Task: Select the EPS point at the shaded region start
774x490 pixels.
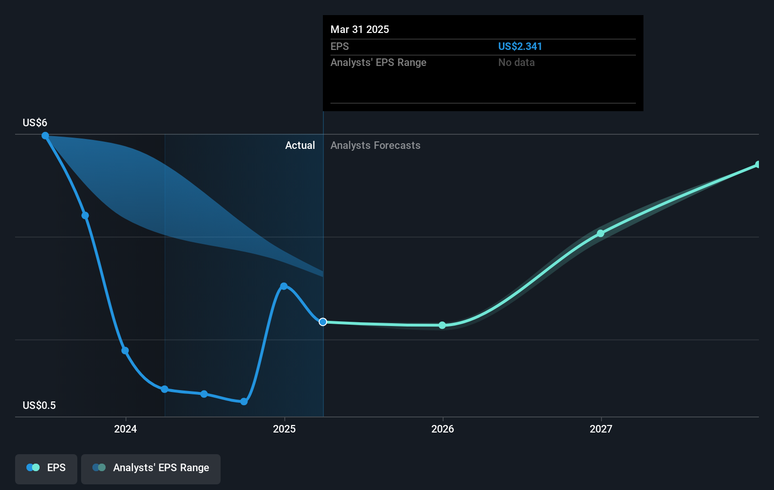Action: coord(165,389)
